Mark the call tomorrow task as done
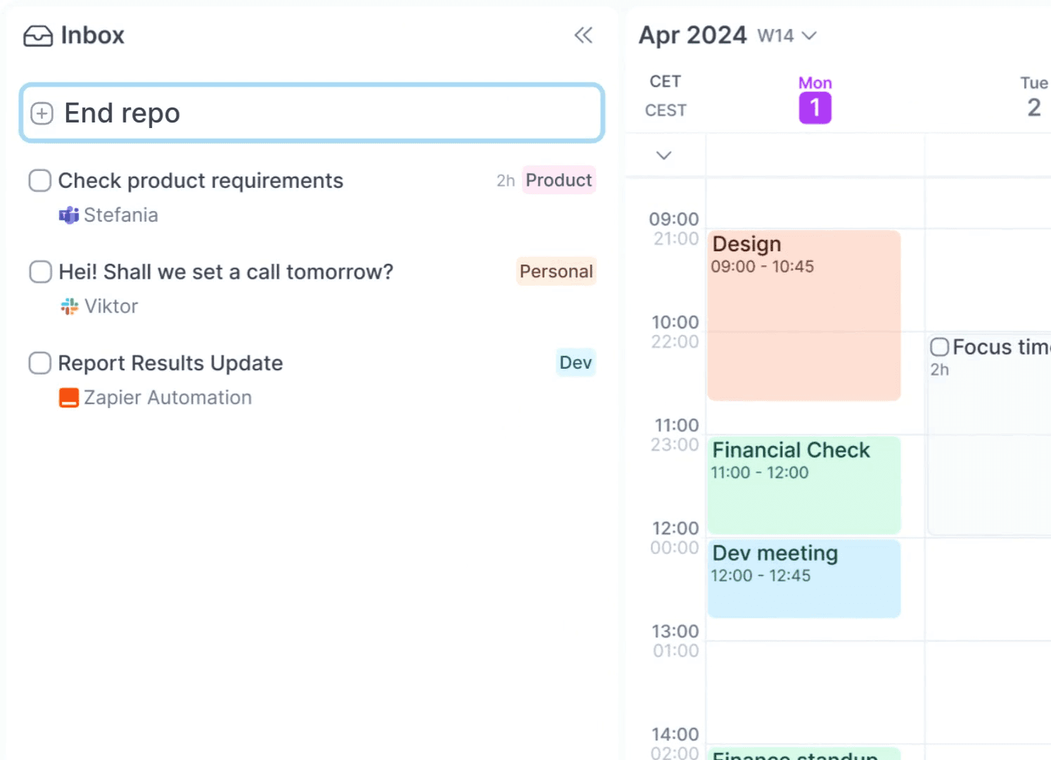Screen dimensions: 1051x760 [40, 272]
